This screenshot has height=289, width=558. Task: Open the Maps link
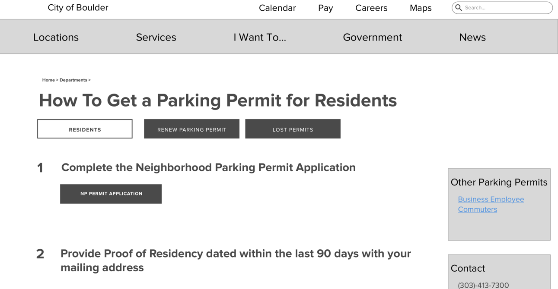coord(421,8)
